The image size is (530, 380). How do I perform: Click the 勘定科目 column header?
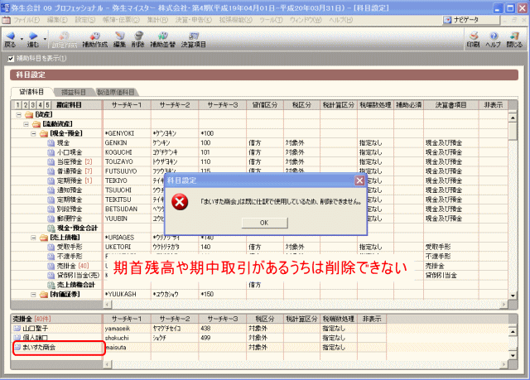[x=69, y=105]
